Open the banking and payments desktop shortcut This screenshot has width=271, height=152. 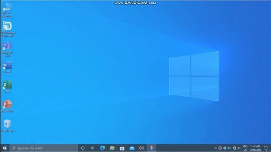pos(7,29)
